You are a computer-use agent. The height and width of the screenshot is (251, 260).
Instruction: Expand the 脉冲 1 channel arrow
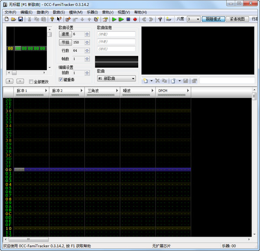46,91
